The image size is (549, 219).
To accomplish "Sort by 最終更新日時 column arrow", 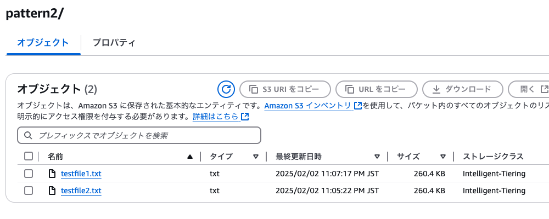I will 377,157.
